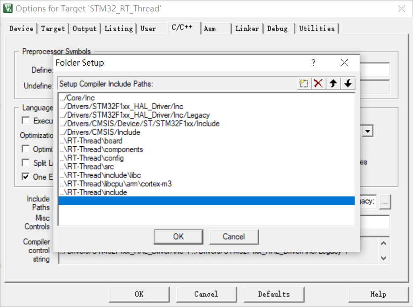The image size is (413, 307).
Task: Select the '..\RT-Thread\include' path entry
Action: [x=206, y=192]
